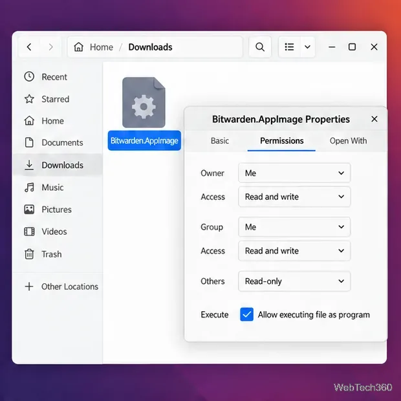The height and width of the screenshot is (401, 401).
Task: Minimize the file manager window
Action: coord(332,47)
